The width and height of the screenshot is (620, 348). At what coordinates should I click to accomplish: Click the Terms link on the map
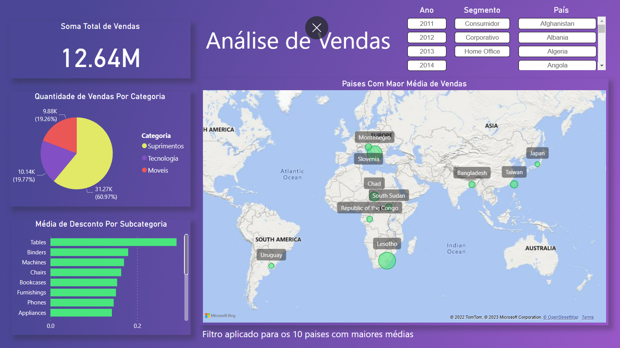pos(588,317)
